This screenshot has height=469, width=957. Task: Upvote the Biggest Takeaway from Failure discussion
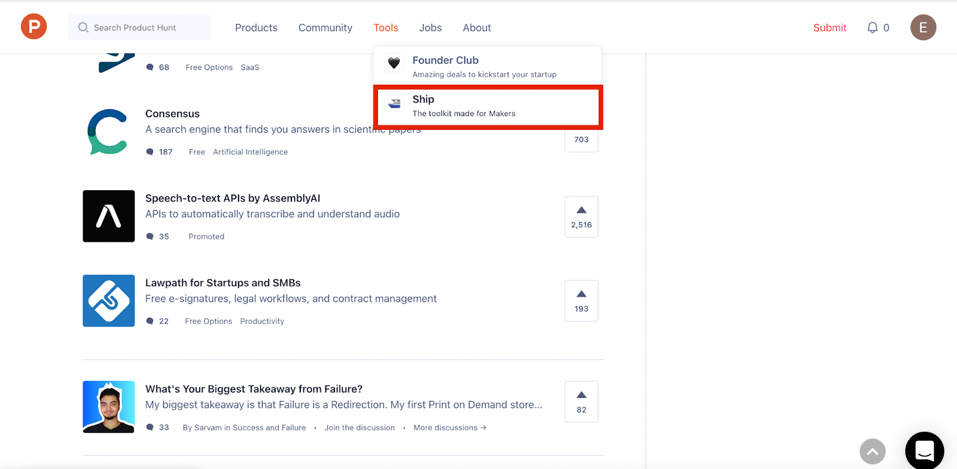(581, 401)
